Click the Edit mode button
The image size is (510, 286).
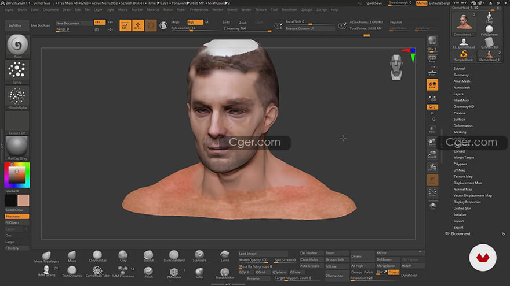(x=125, y=25)
